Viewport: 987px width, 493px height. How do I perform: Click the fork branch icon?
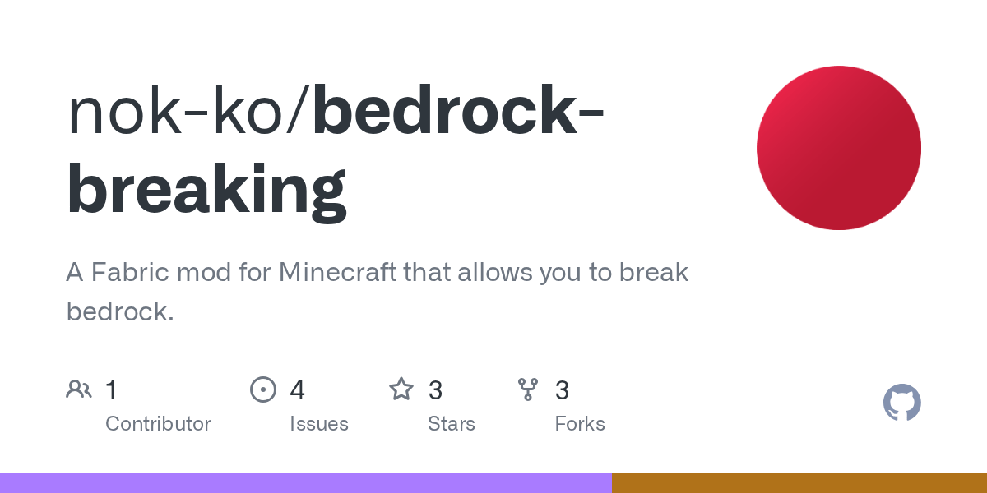click(527, 389)
